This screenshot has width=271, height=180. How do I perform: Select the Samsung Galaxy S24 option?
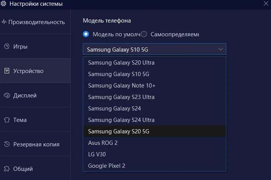155,109
